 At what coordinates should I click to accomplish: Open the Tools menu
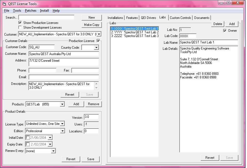click(17, 11)
